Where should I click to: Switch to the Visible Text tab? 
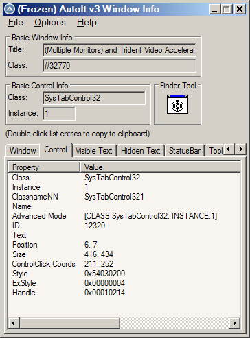click(94, 151)
